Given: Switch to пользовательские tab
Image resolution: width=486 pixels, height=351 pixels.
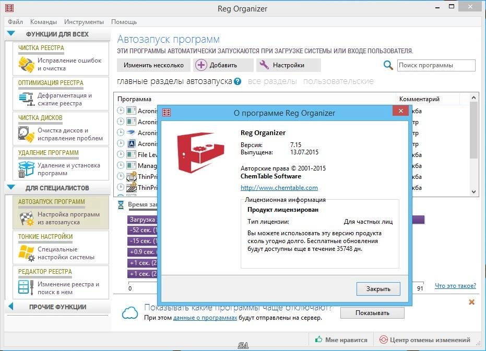Looking at the screenshot, I should tap(338, 81).
